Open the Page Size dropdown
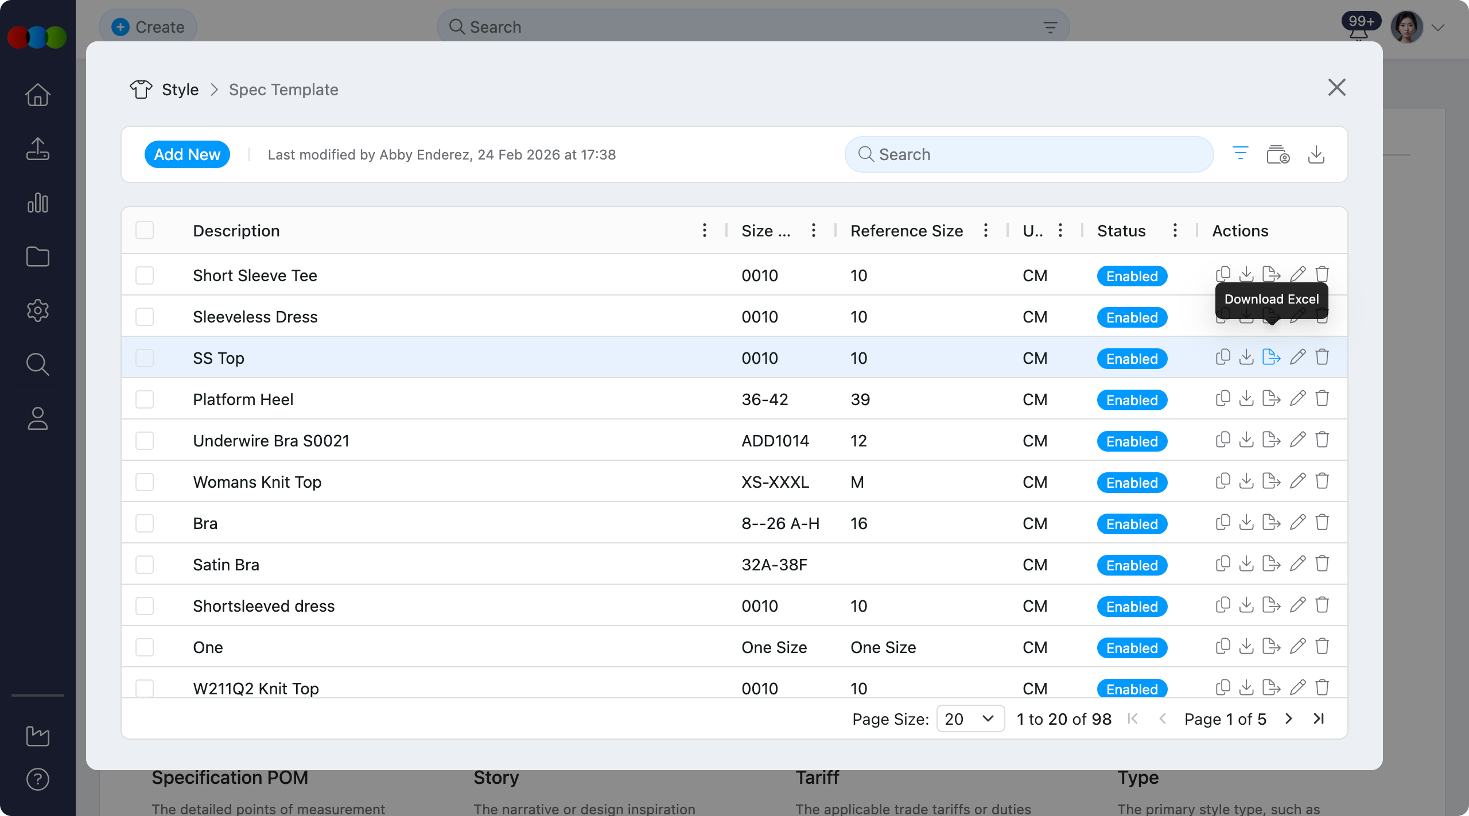The image size is (1469, 816). (970, 719)
